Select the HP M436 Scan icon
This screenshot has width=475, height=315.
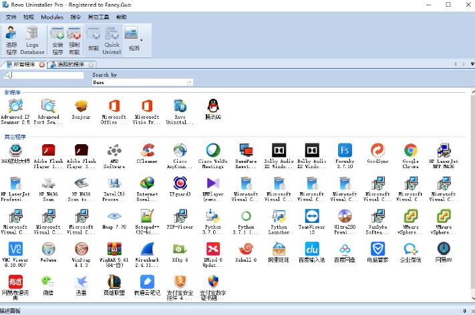(x=48, y=183)
